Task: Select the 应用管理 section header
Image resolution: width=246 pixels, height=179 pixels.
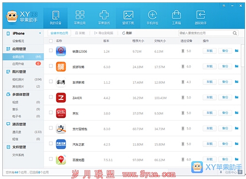Action: (19, 49)
